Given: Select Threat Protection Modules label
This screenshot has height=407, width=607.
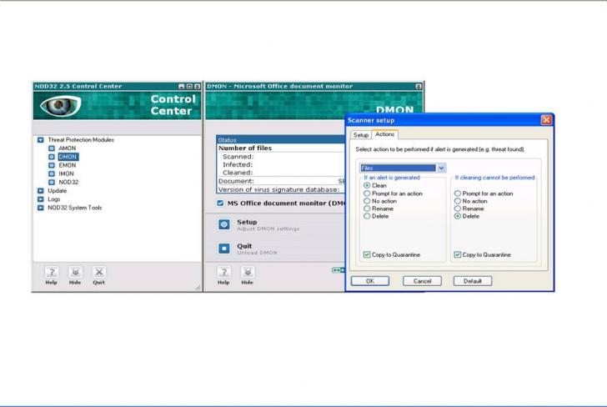Looking at the screenshot, I should (x=81, y=140).
